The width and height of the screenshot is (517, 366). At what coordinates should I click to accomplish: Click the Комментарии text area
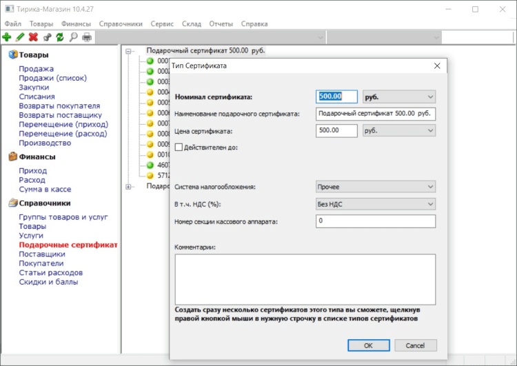pyautogui.click(x=305, y=278)
